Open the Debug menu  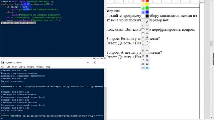click(22, 67)
